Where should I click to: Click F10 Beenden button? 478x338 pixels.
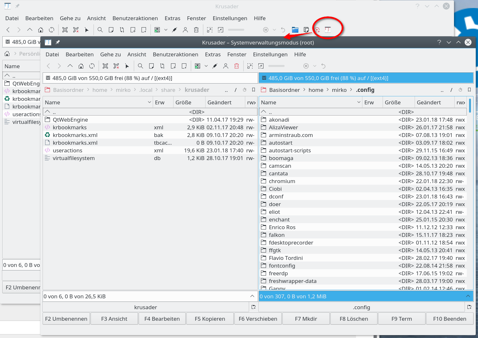[x=450, y=319]
